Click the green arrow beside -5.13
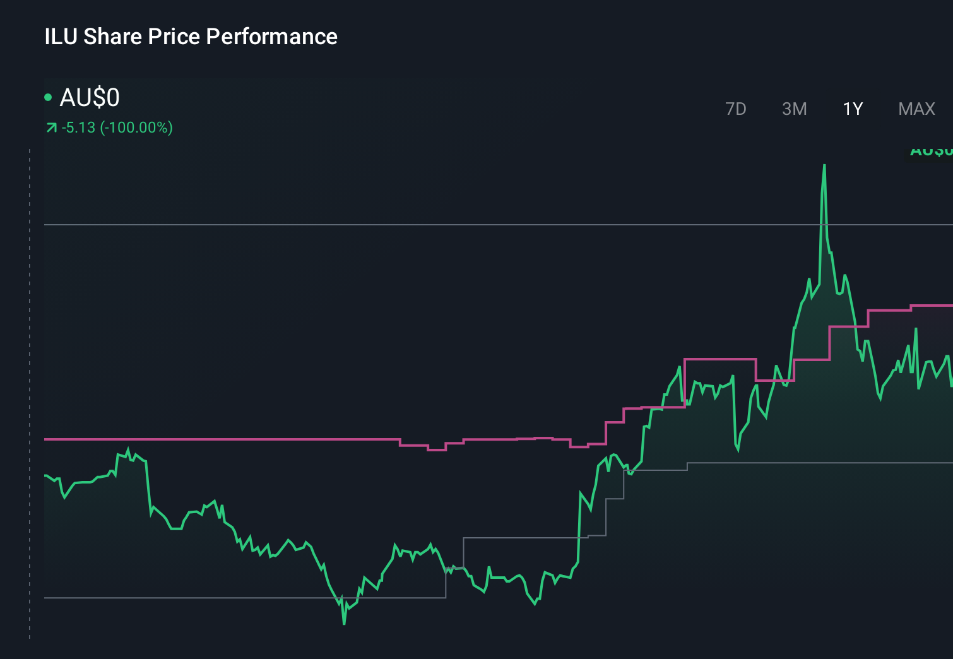 [51, 128]
